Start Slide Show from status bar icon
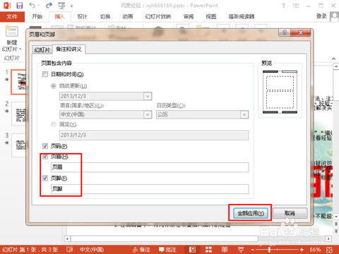This screenshot has height=254, width=339. point(241,250)
